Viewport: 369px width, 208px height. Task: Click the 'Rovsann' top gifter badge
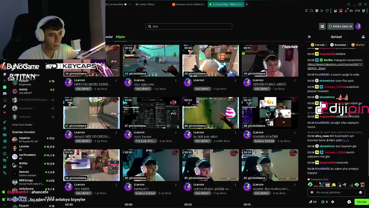[x=339, y=45]
